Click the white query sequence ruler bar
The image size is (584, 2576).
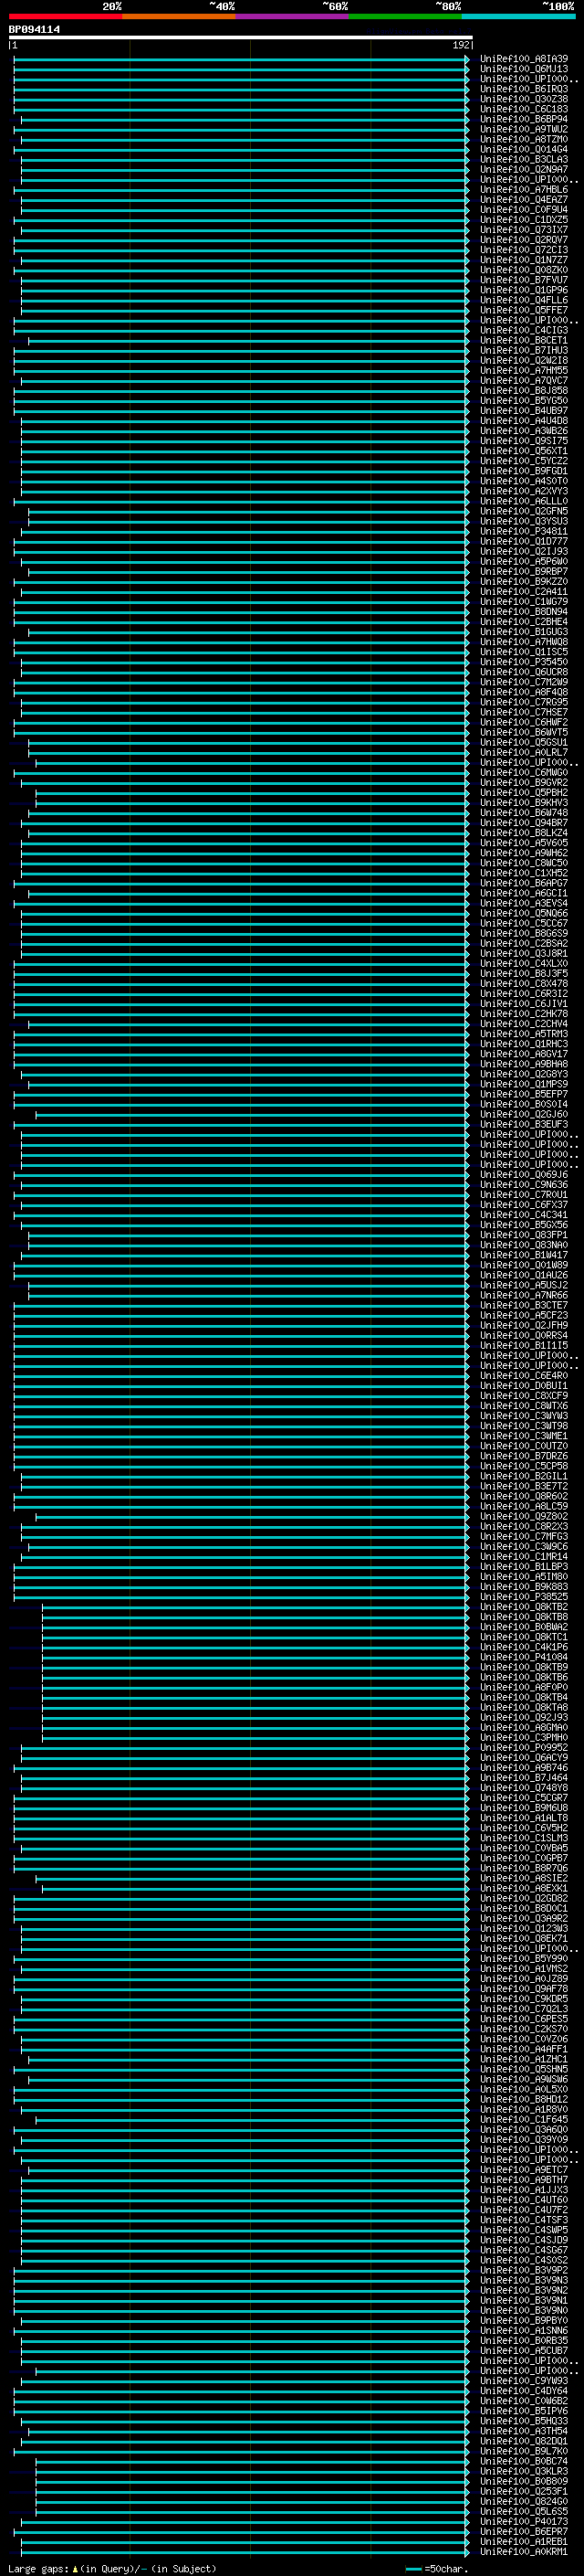241,38
